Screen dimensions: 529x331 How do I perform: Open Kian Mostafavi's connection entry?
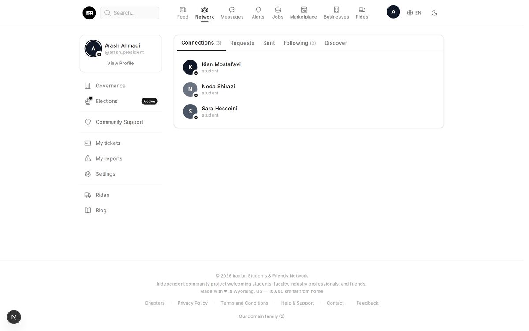309,67
